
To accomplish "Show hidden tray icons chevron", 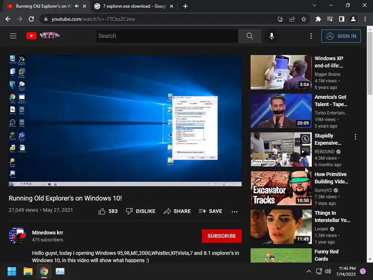I will tap(309, 271).
